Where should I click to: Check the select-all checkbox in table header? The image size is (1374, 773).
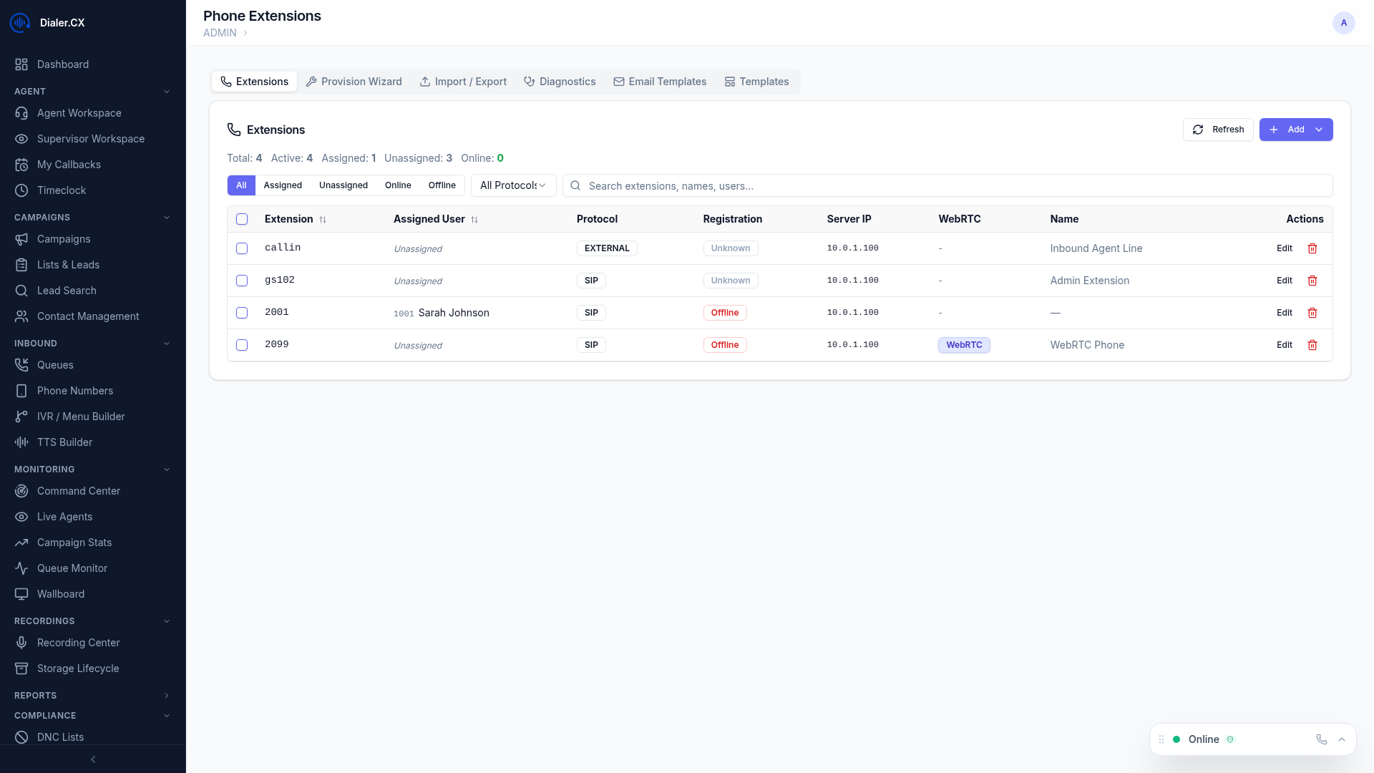pos(241,219)
